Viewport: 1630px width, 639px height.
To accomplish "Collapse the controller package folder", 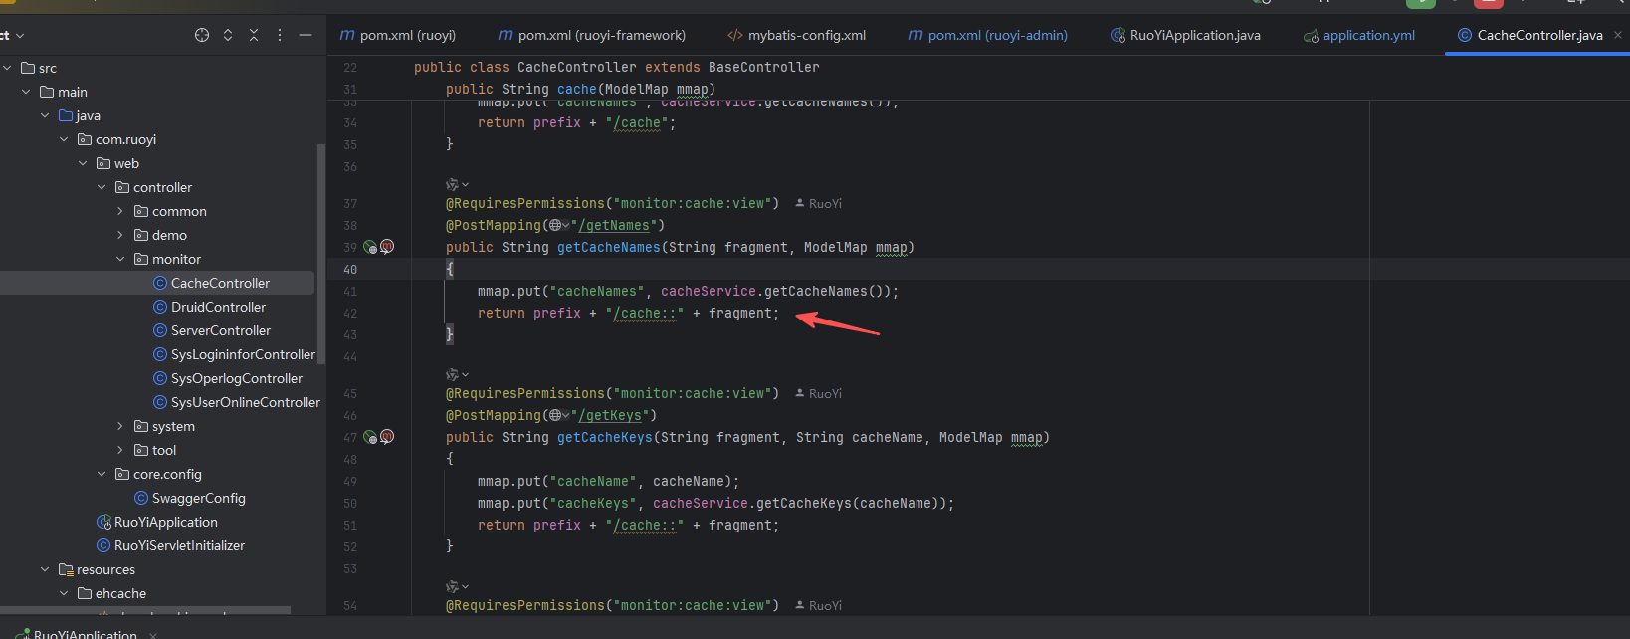I will 102,187.
